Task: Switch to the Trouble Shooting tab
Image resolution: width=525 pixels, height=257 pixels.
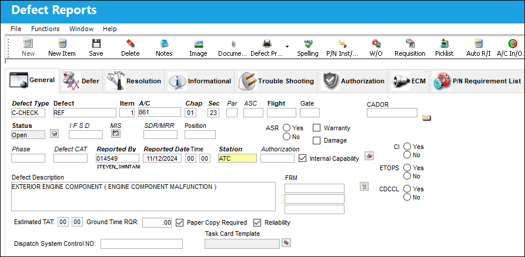Action: pyautogui.click(x=276, y=81)
